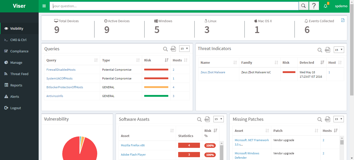Sort Software Assets by Risk % column
Screen dimensions: 354x160
coord(211,133)
